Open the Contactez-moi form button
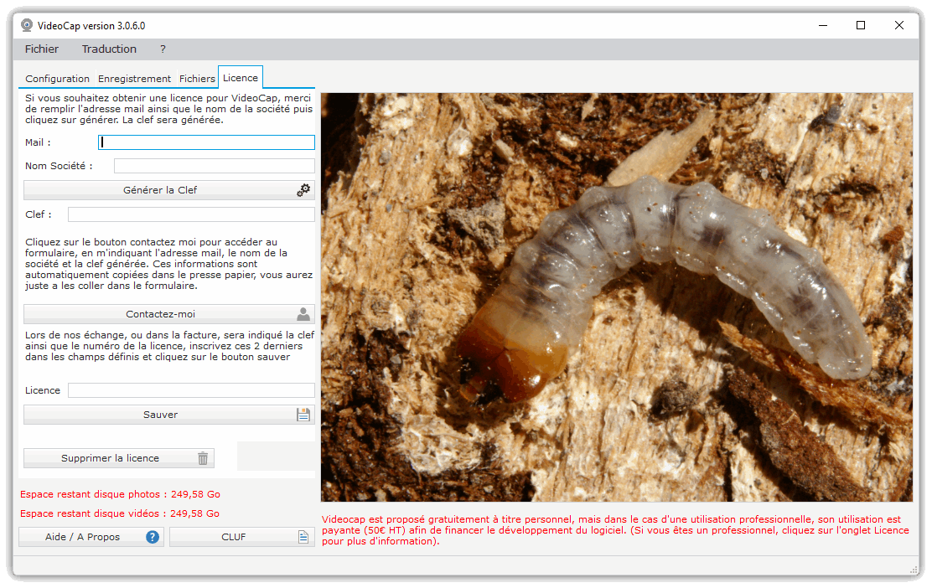Screen dimensions: 932x588 tap(168, 314)
